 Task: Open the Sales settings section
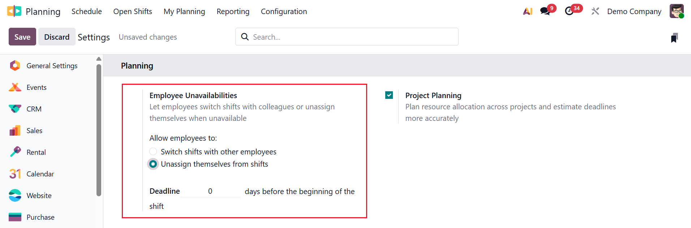tap(34, 130)
